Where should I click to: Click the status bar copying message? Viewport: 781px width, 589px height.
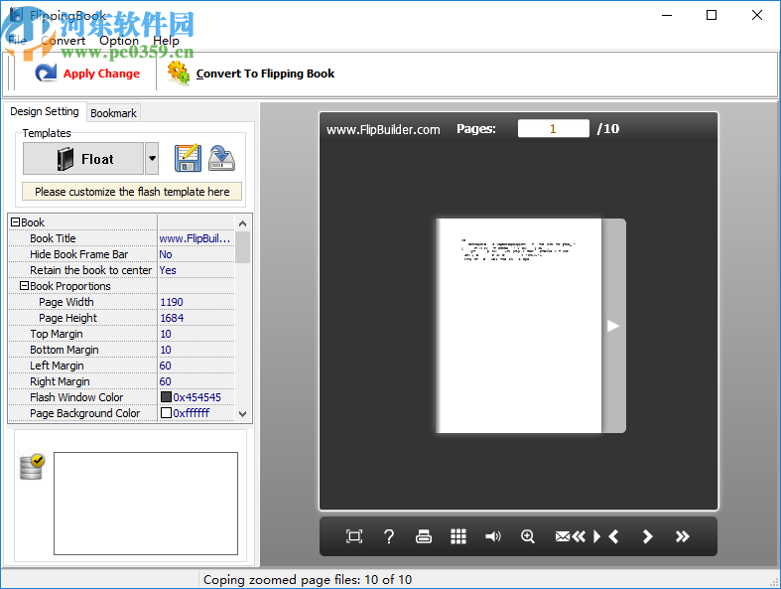(x=308, y=579)
